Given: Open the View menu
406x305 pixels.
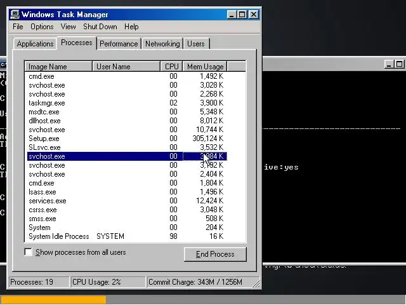Looking at the screenshot, I should [68, 27].
